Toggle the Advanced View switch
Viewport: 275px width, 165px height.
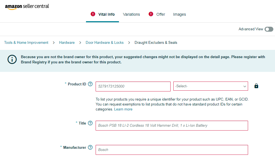pos(269,29)
